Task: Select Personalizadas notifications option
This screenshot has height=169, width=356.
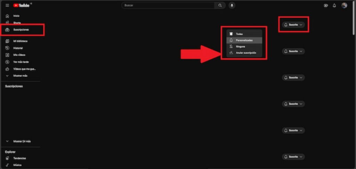Action: tap(244, 40)
